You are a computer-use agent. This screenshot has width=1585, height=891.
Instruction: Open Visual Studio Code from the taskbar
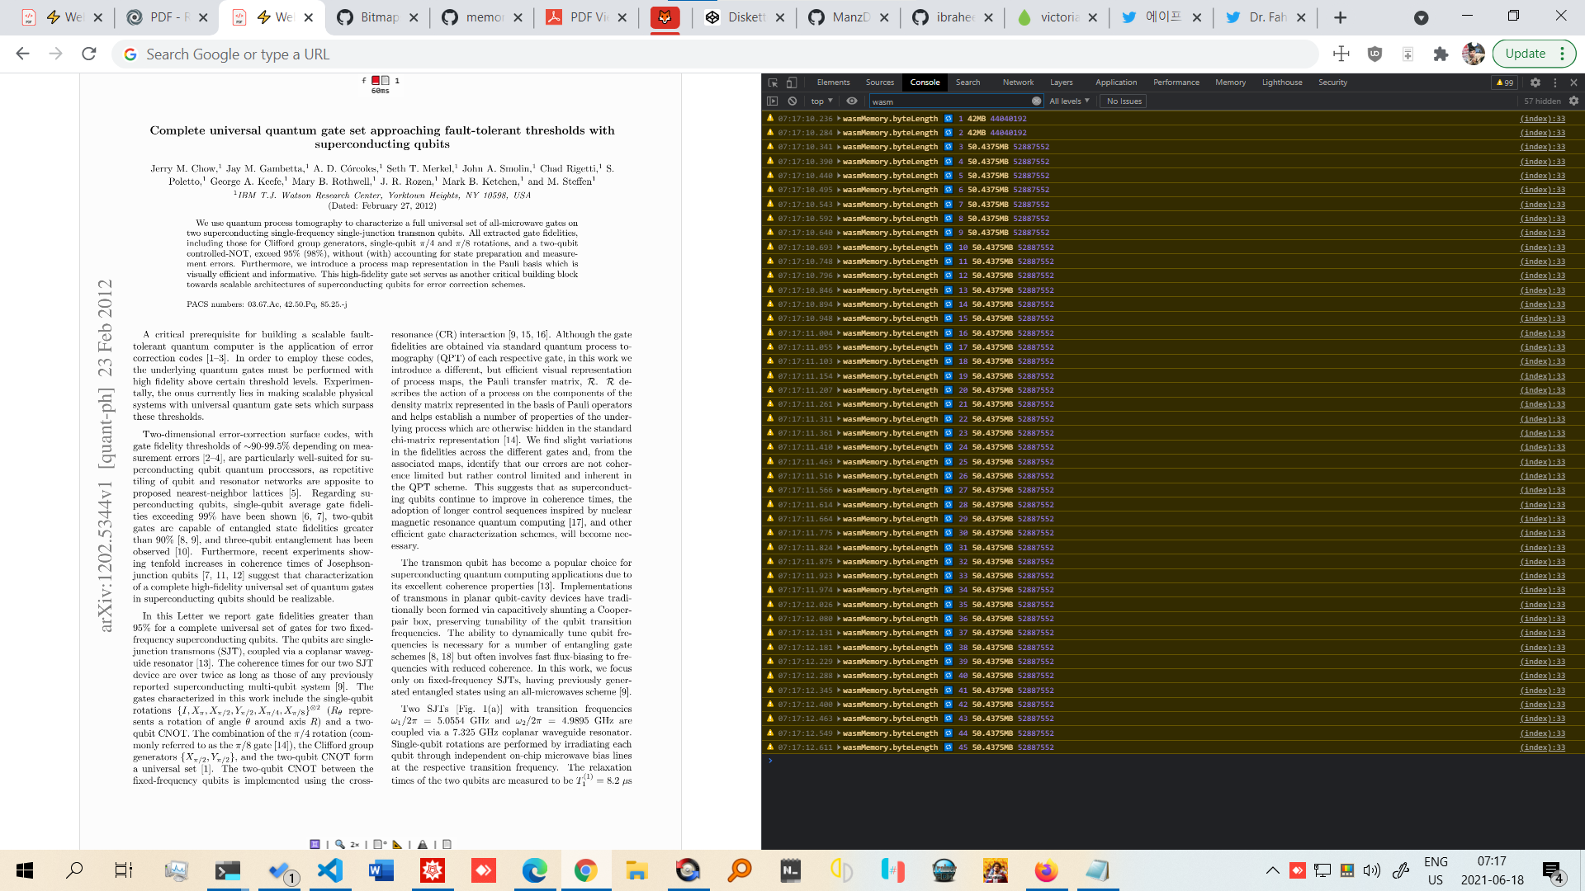tap(330, 870)
